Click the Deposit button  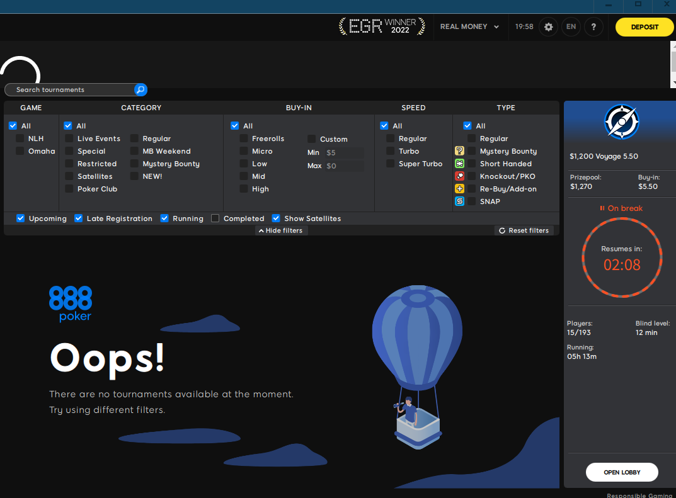(644, 26)
